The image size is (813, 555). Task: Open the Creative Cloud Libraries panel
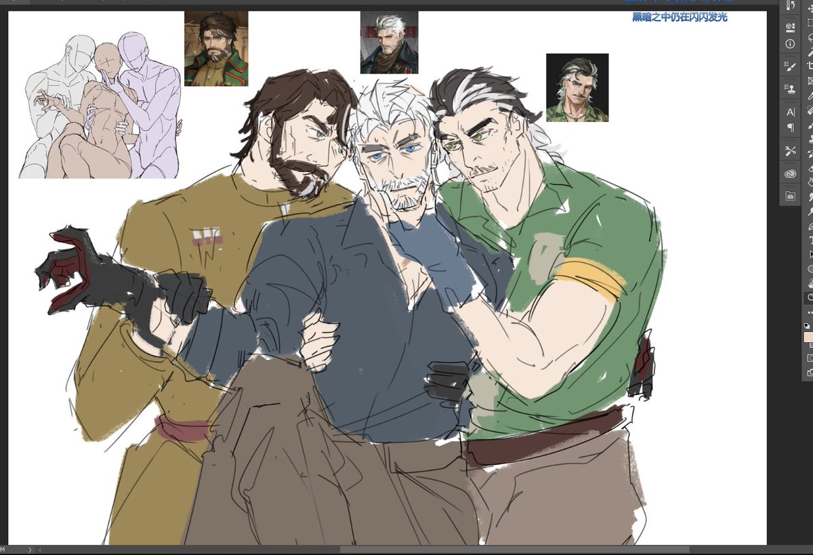(790, 173)
